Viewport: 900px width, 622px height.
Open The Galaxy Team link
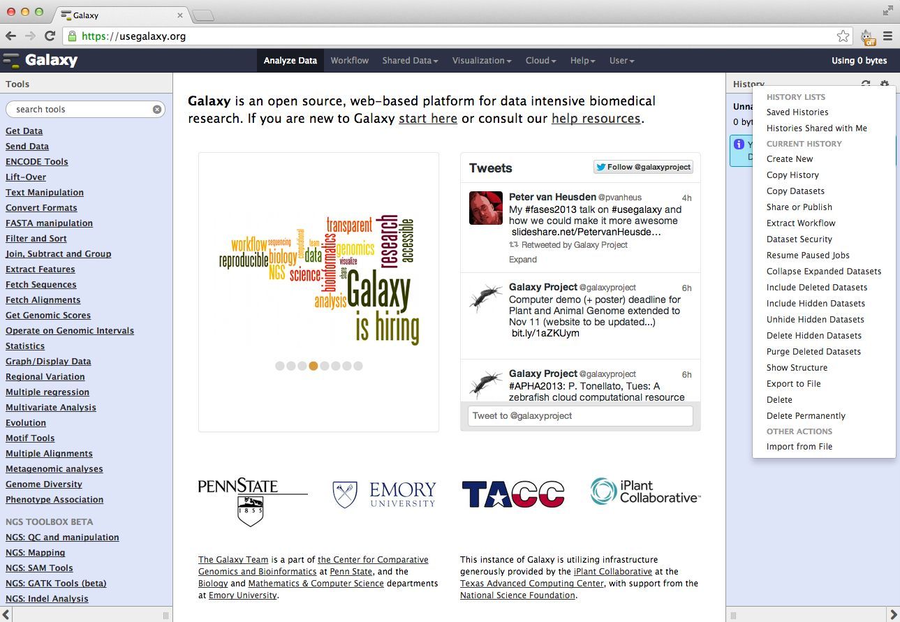pyautogui.click(x=233, y=560)
